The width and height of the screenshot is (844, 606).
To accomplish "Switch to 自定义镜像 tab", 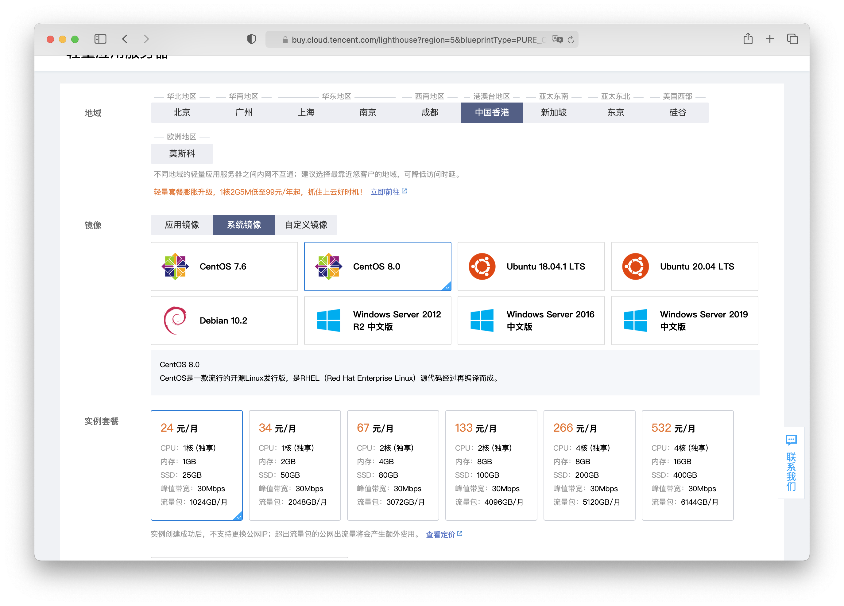I will click(305, 225).
